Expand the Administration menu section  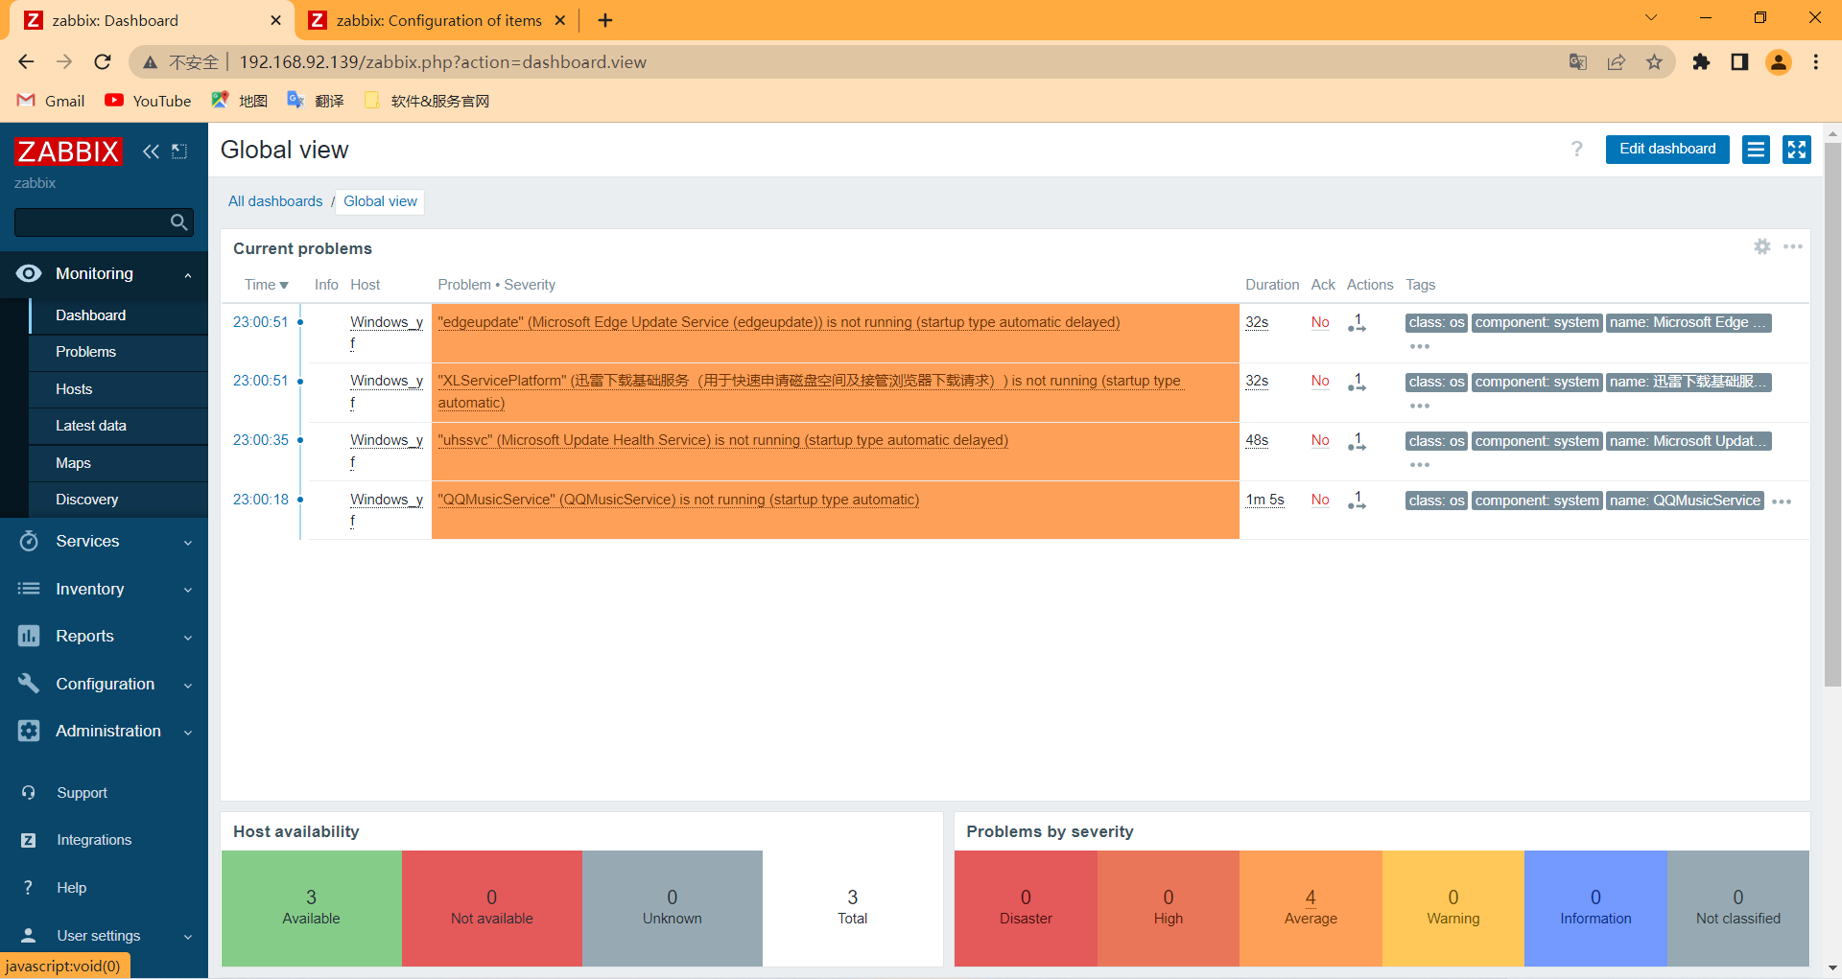click(x=104, y=732)
